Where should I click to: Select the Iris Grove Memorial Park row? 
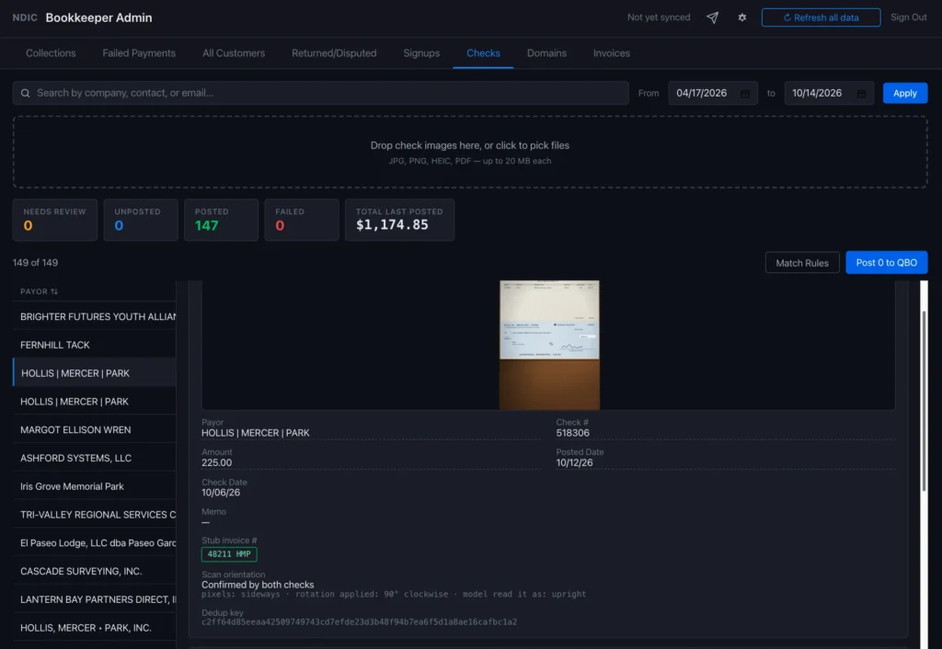(95, 485)
